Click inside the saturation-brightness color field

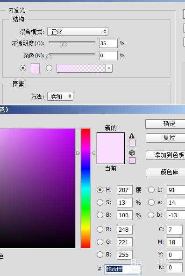pyautogui.click(x=37, y=188)
